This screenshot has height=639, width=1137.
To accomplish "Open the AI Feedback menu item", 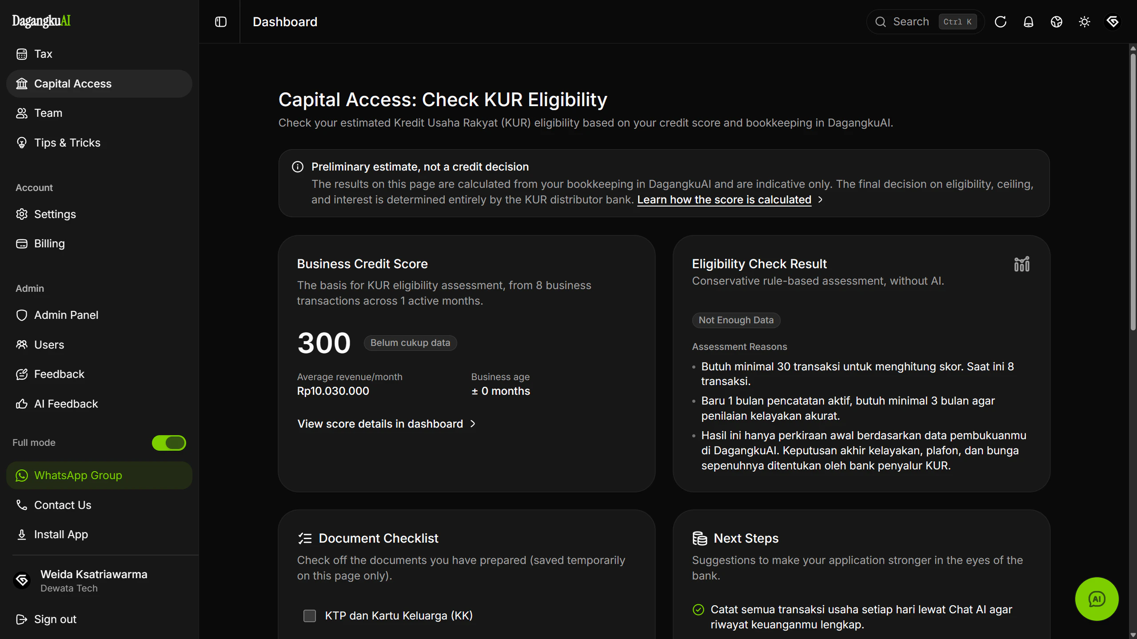I will pyautogui.click(x=99, y=404).
